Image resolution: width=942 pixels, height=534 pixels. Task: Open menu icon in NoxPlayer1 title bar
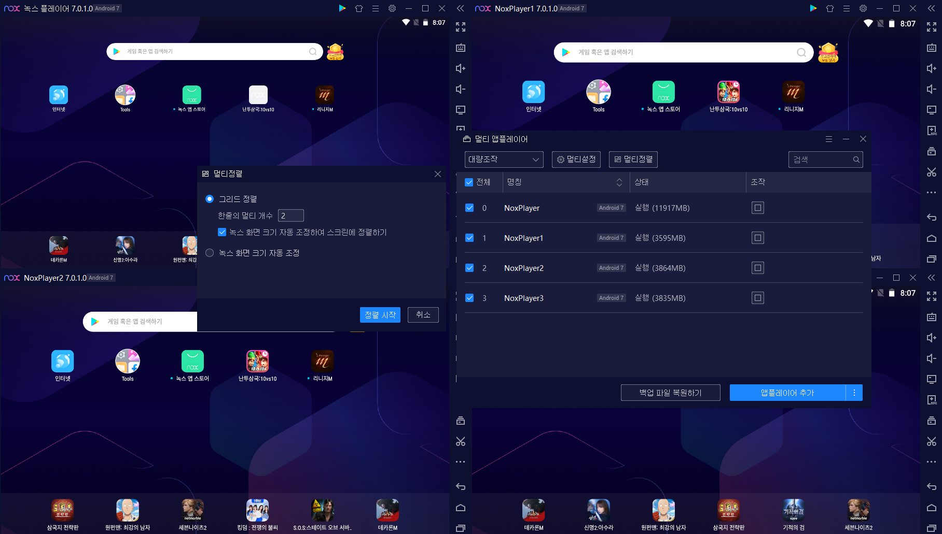(847, 8)
